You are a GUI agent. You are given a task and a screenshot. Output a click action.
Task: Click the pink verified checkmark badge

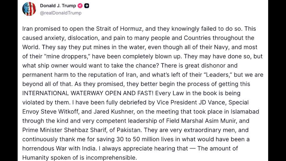tap(80, 6)
